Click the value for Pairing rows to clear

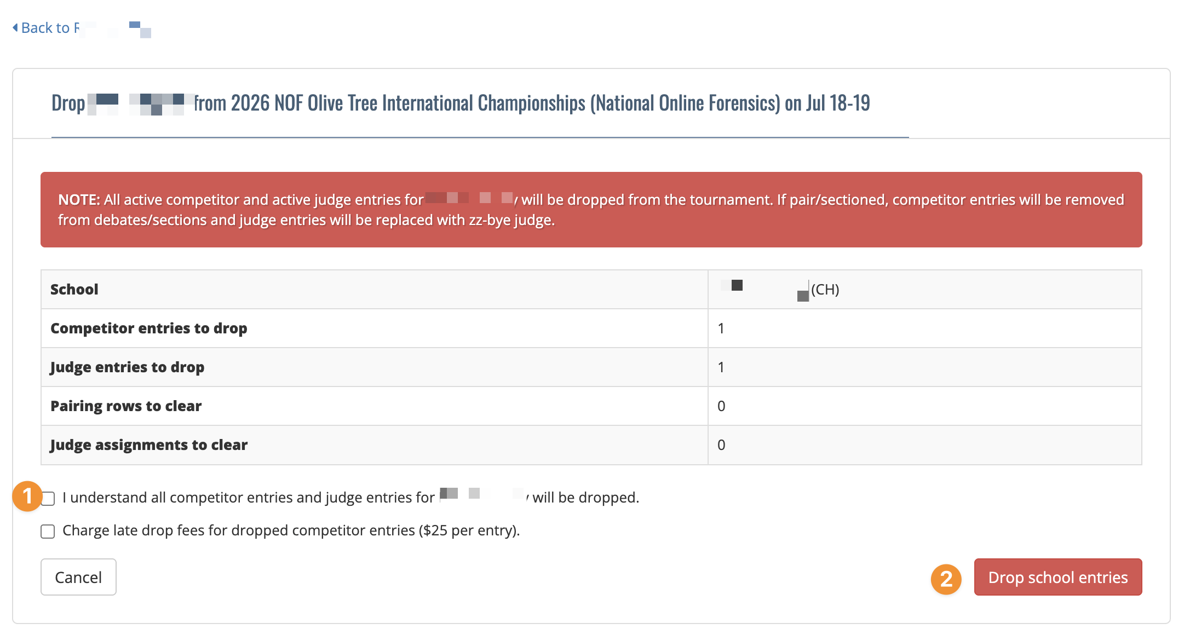click(721, 406)
